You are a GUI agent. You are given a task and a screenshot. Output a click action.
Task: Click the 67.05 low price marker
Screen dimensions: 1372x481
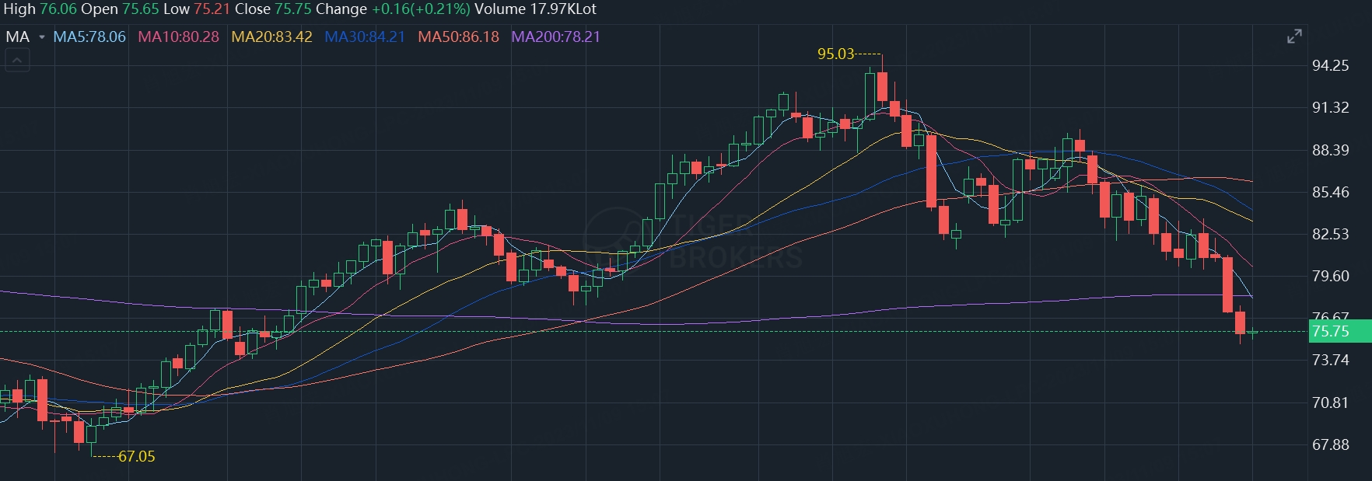[136, 456]
